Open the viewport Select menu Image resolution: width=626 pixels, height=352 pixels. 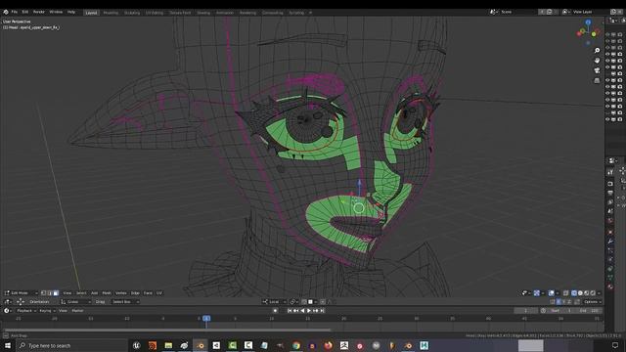81,293
